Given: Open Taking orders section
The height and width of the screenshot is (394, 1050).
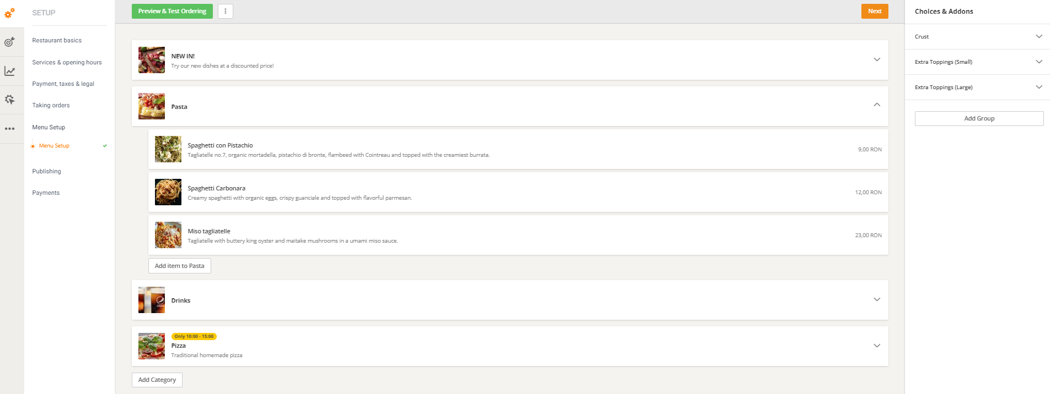Looking at the screenshot, I should 51,105.
